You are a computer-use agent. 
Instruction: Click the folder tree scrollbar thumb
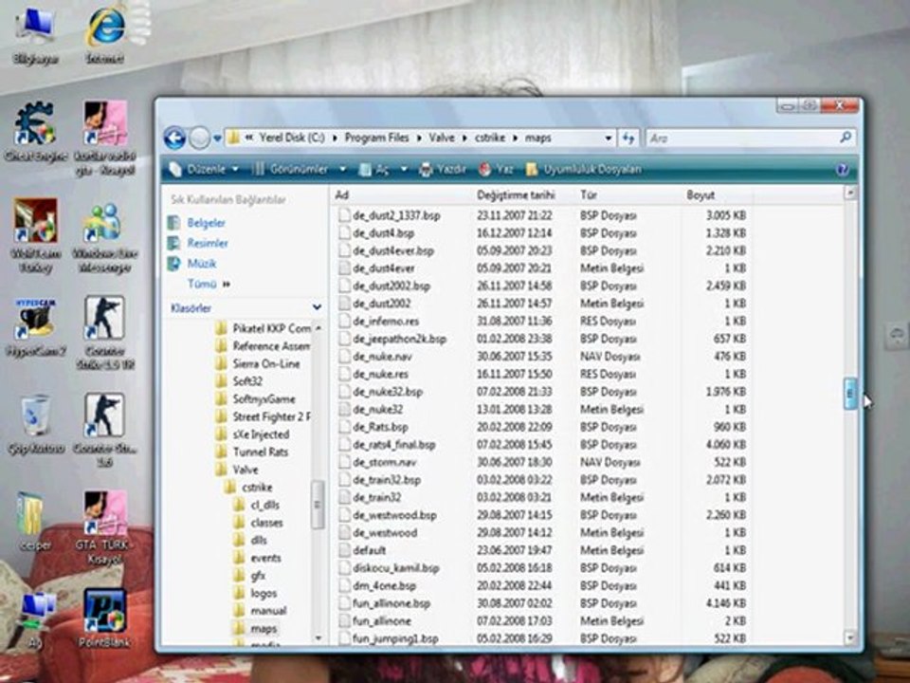pos(317,504)
